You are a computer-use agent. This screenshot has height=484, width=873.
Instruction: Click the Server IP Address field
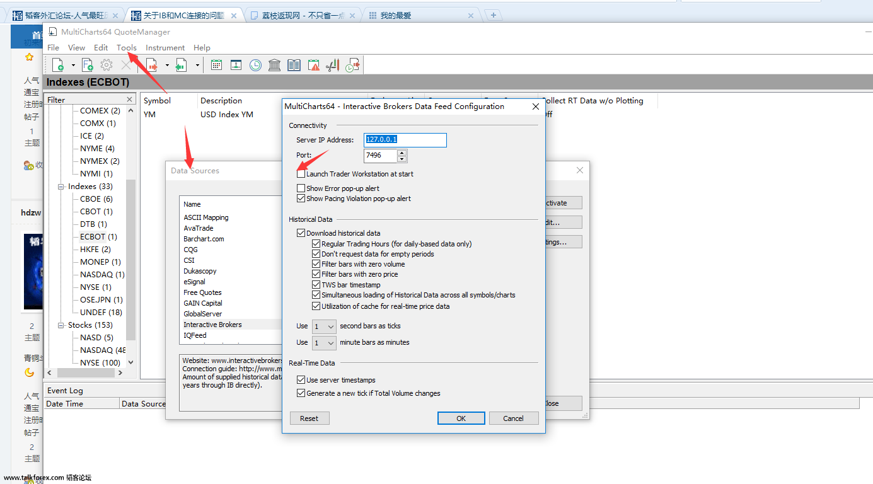405,140
